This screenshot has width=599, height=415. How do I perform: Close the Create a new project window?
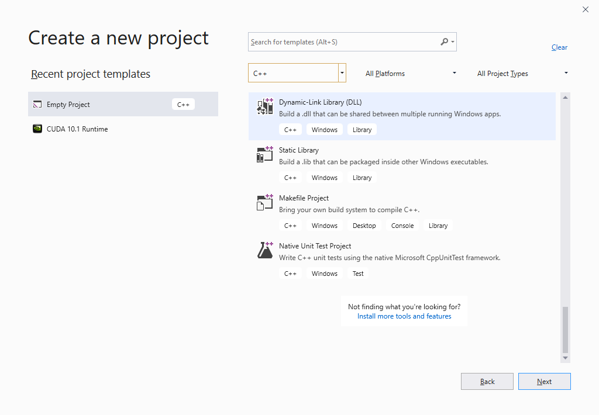(x=586, y=9)
